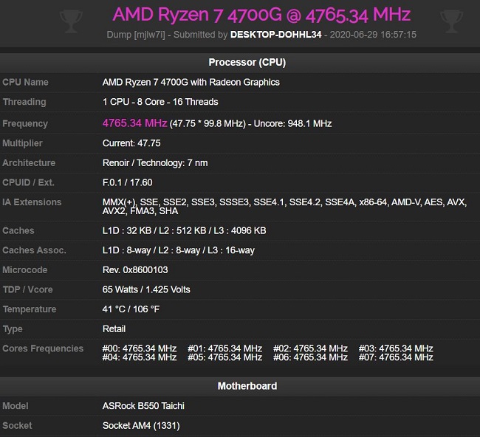Click the right trophy icon in header
Image resolution: width=480 pixels, height=437 pixels.
(451, 21)
